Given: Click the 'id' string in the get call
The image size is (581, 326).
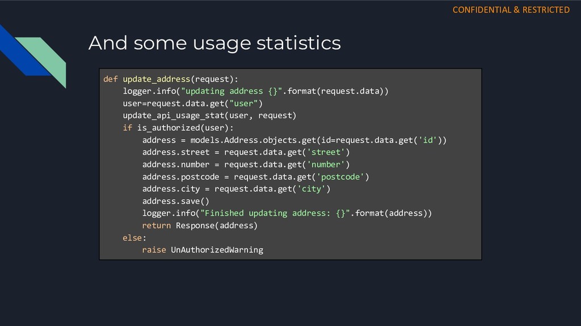Looking at the screenshot, I should (x=427, y=140).
